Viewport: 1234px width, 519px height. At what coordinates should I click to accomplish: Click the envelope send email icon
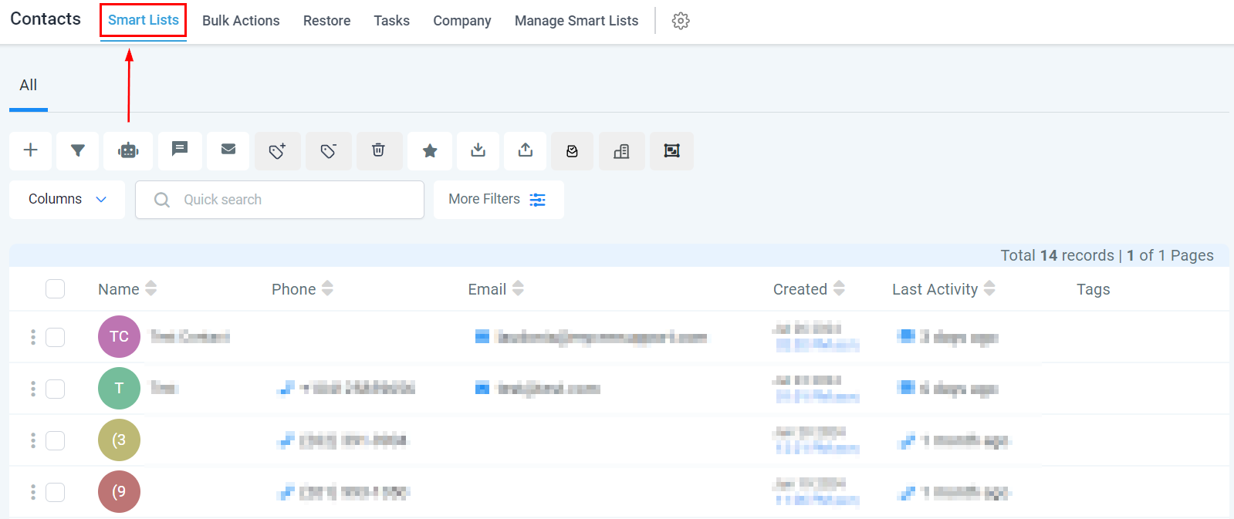pyautogui.click(x=228, y=150)
